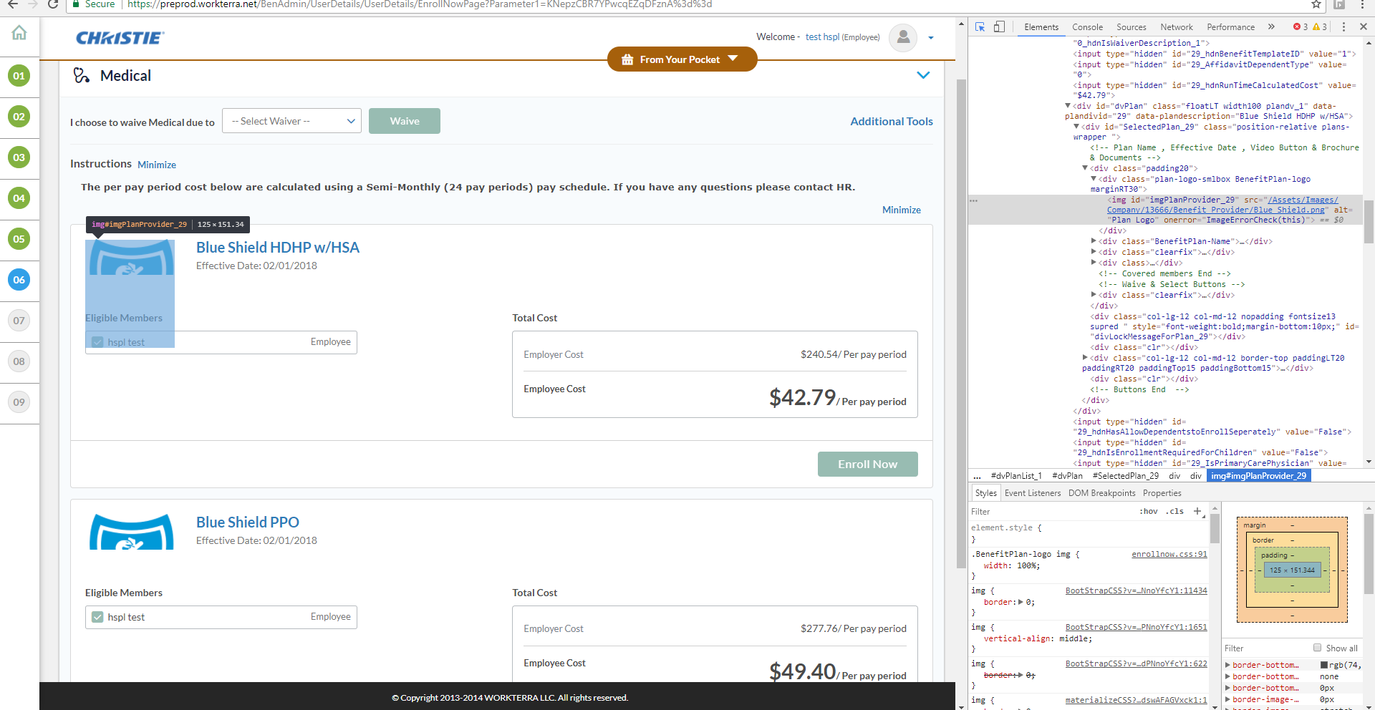Switch to Sources tab

click(x=1132, y=27)
